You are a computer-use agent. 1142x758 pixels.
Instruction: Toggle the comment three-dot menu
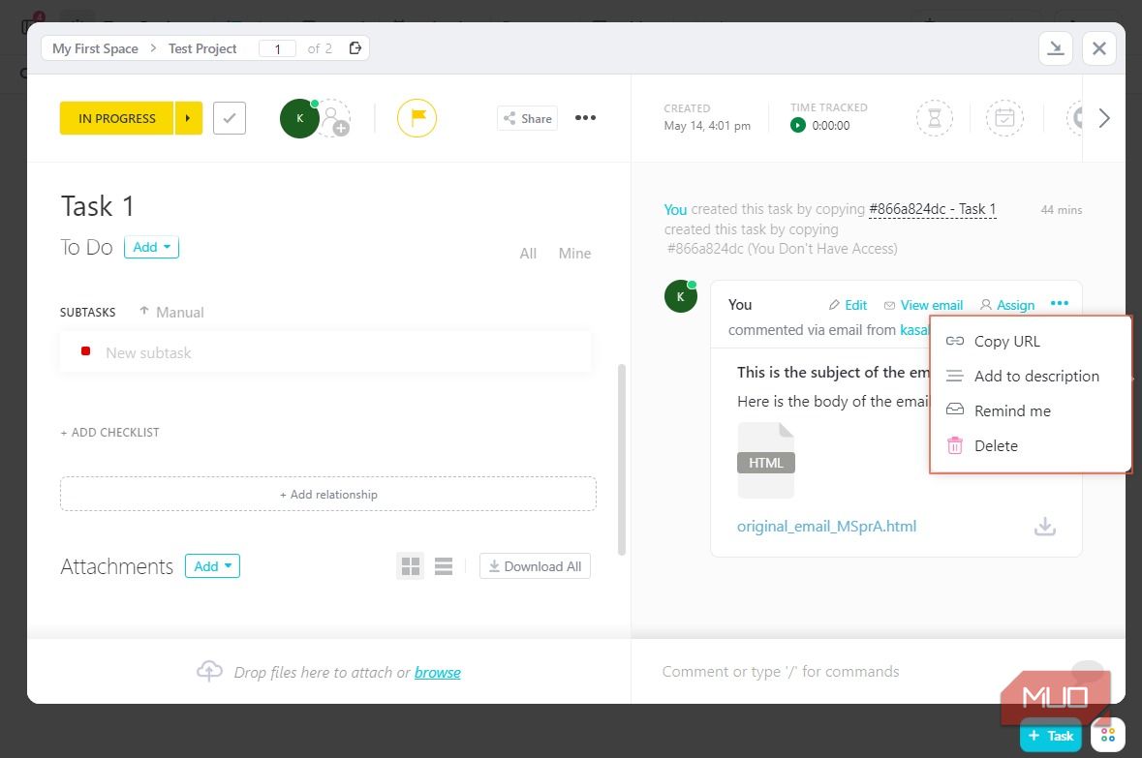pos(1060,303)
